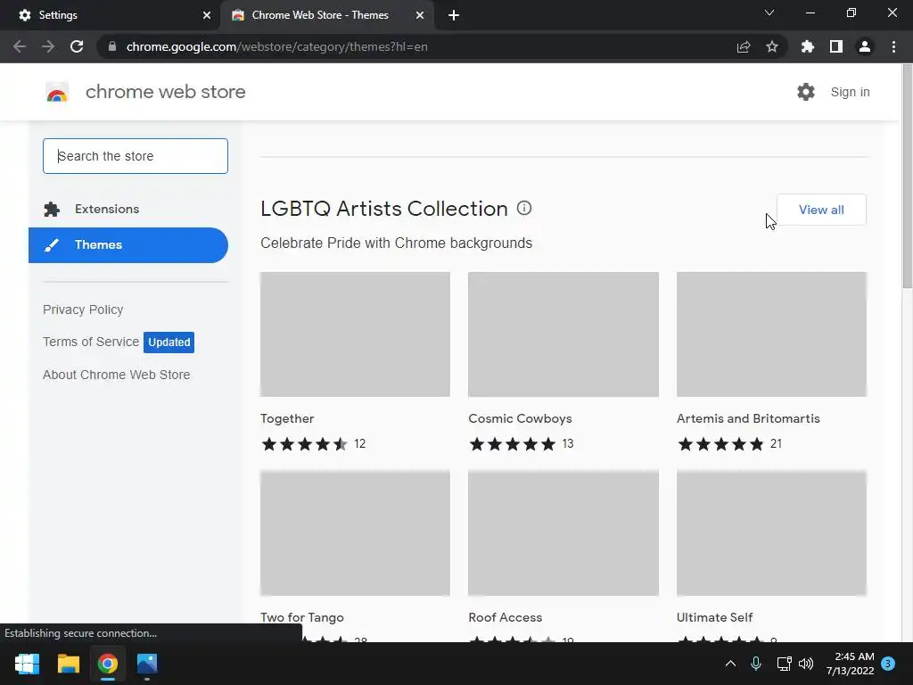
Task: Open web store settings gear
Action: pyautogui.click(x=806, y=92)
